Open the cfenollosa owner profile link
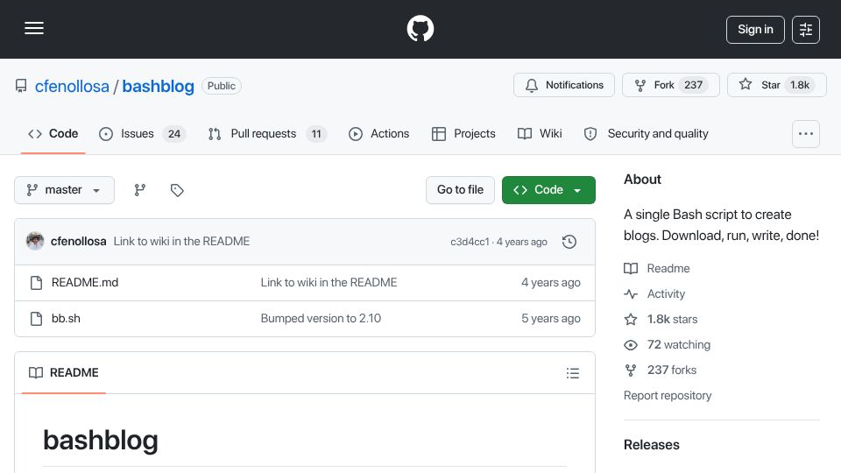Viewport: 841px width, 473px height. point(72,86)
